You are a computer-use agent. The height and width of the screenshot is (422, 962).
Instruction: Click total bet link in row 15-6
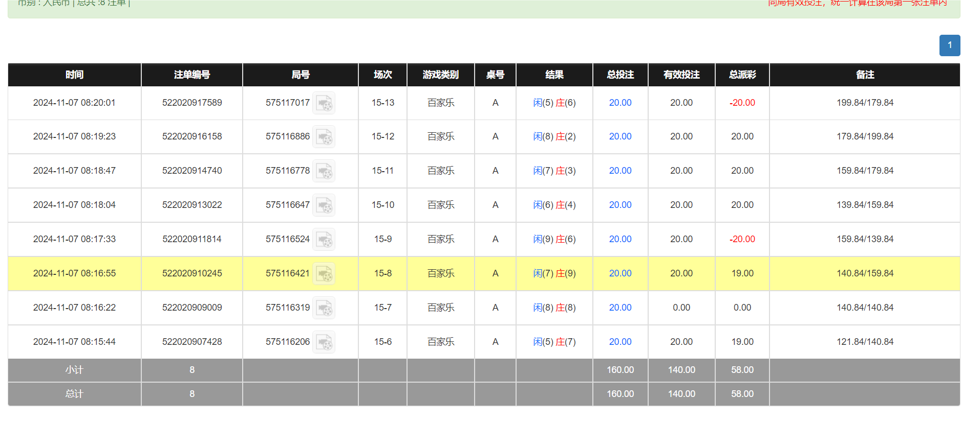pos(620,342)
